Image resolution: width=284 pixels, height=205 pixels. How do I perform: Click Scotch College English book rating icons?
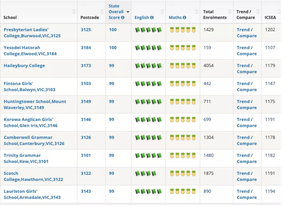[x=146, y=174]
